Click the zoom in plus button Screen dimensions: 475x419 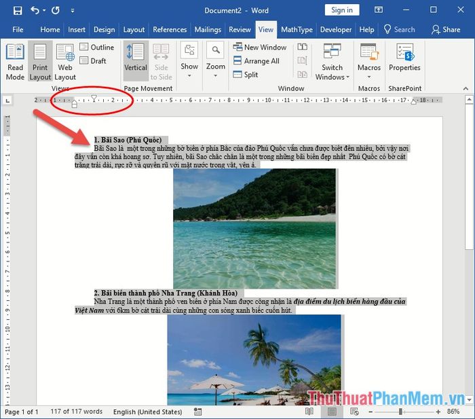point(438,412)
